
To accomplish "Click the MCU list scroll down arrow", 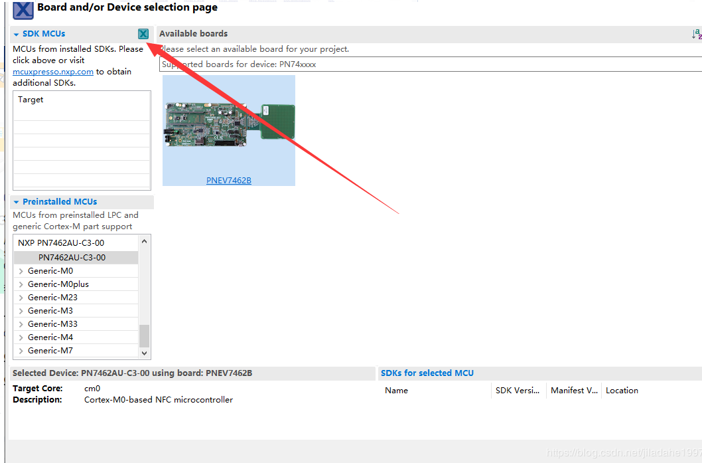I will pos(144,353).
